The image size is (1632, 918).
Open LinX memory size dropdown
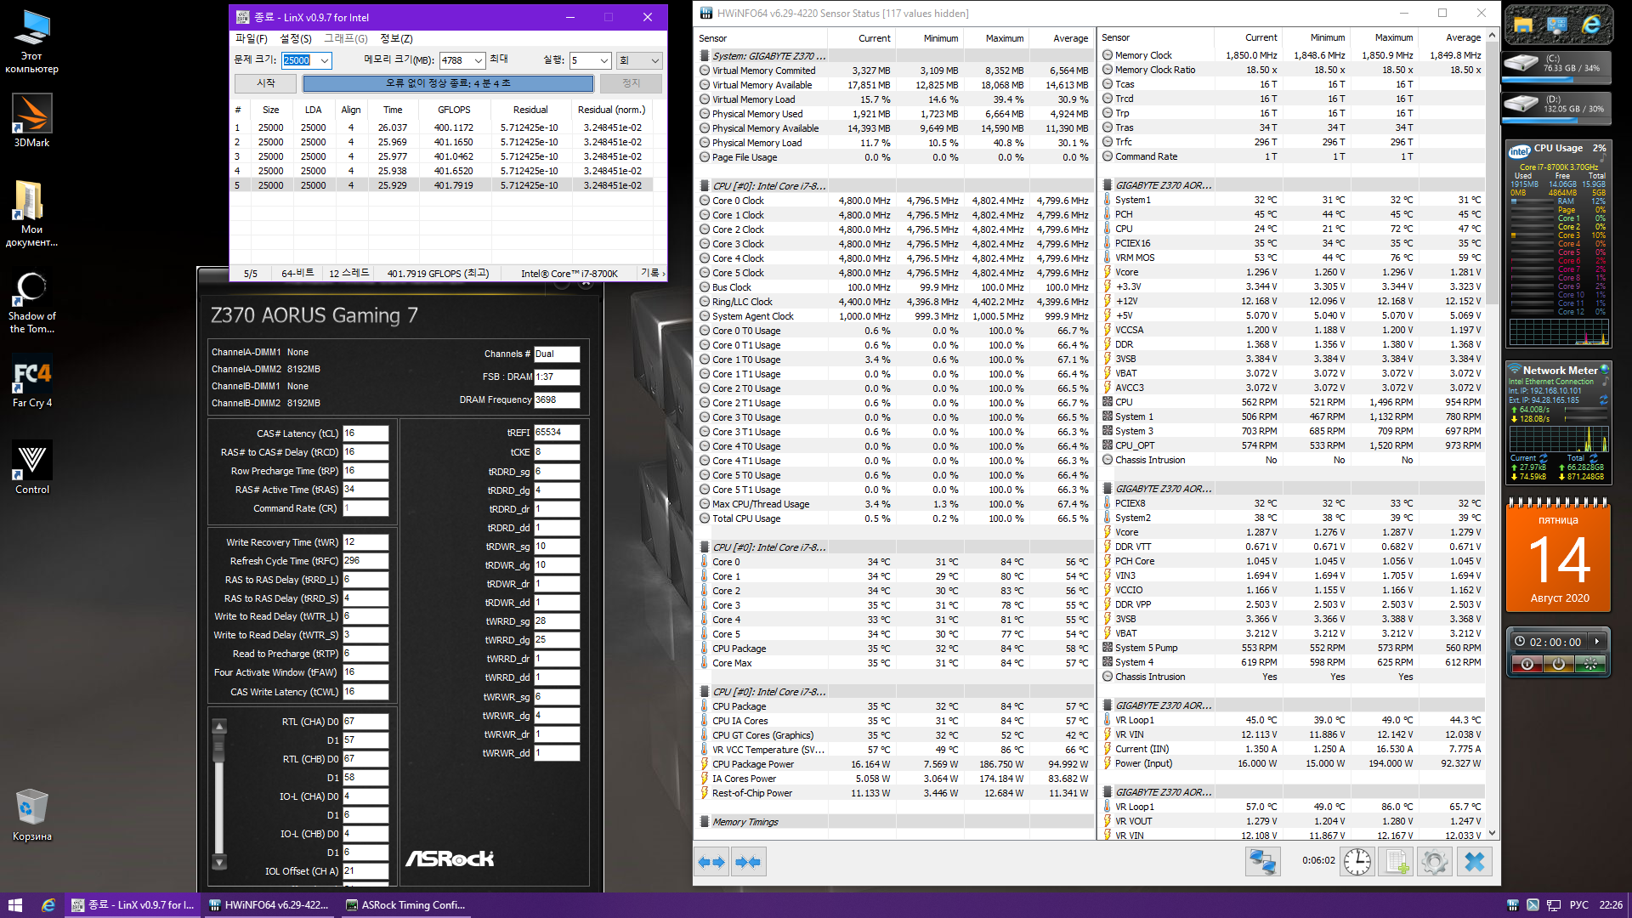point(478,60)
